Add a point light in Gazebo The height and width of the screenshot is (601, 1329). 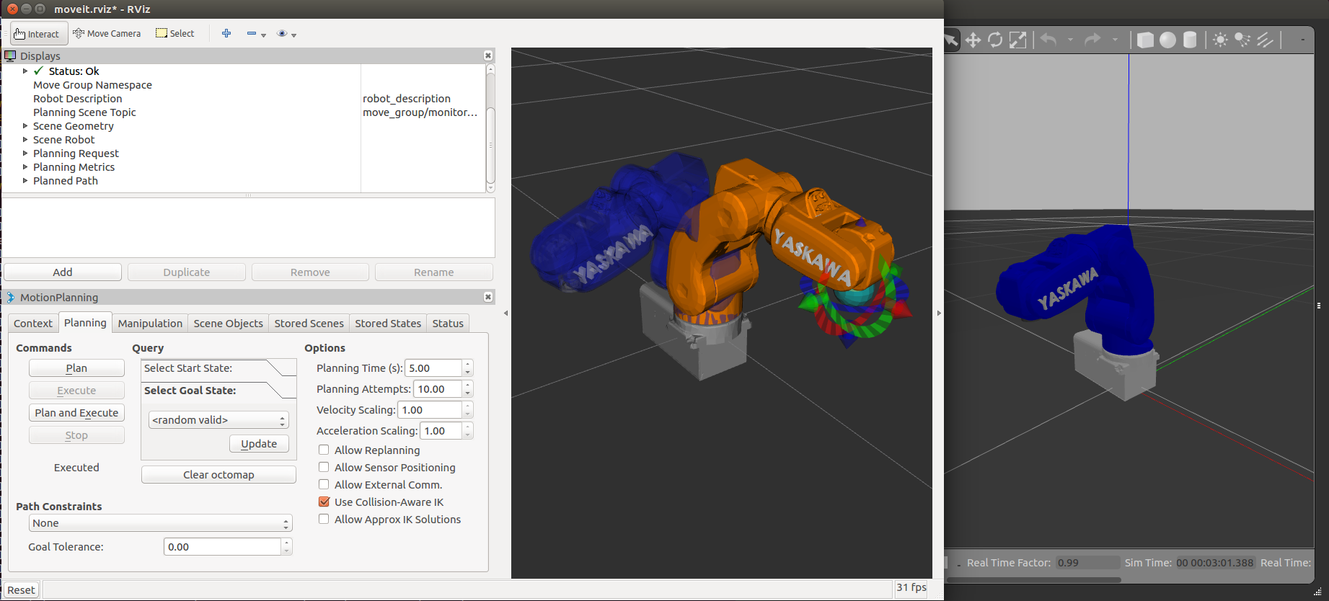(x=1220, y=40)
